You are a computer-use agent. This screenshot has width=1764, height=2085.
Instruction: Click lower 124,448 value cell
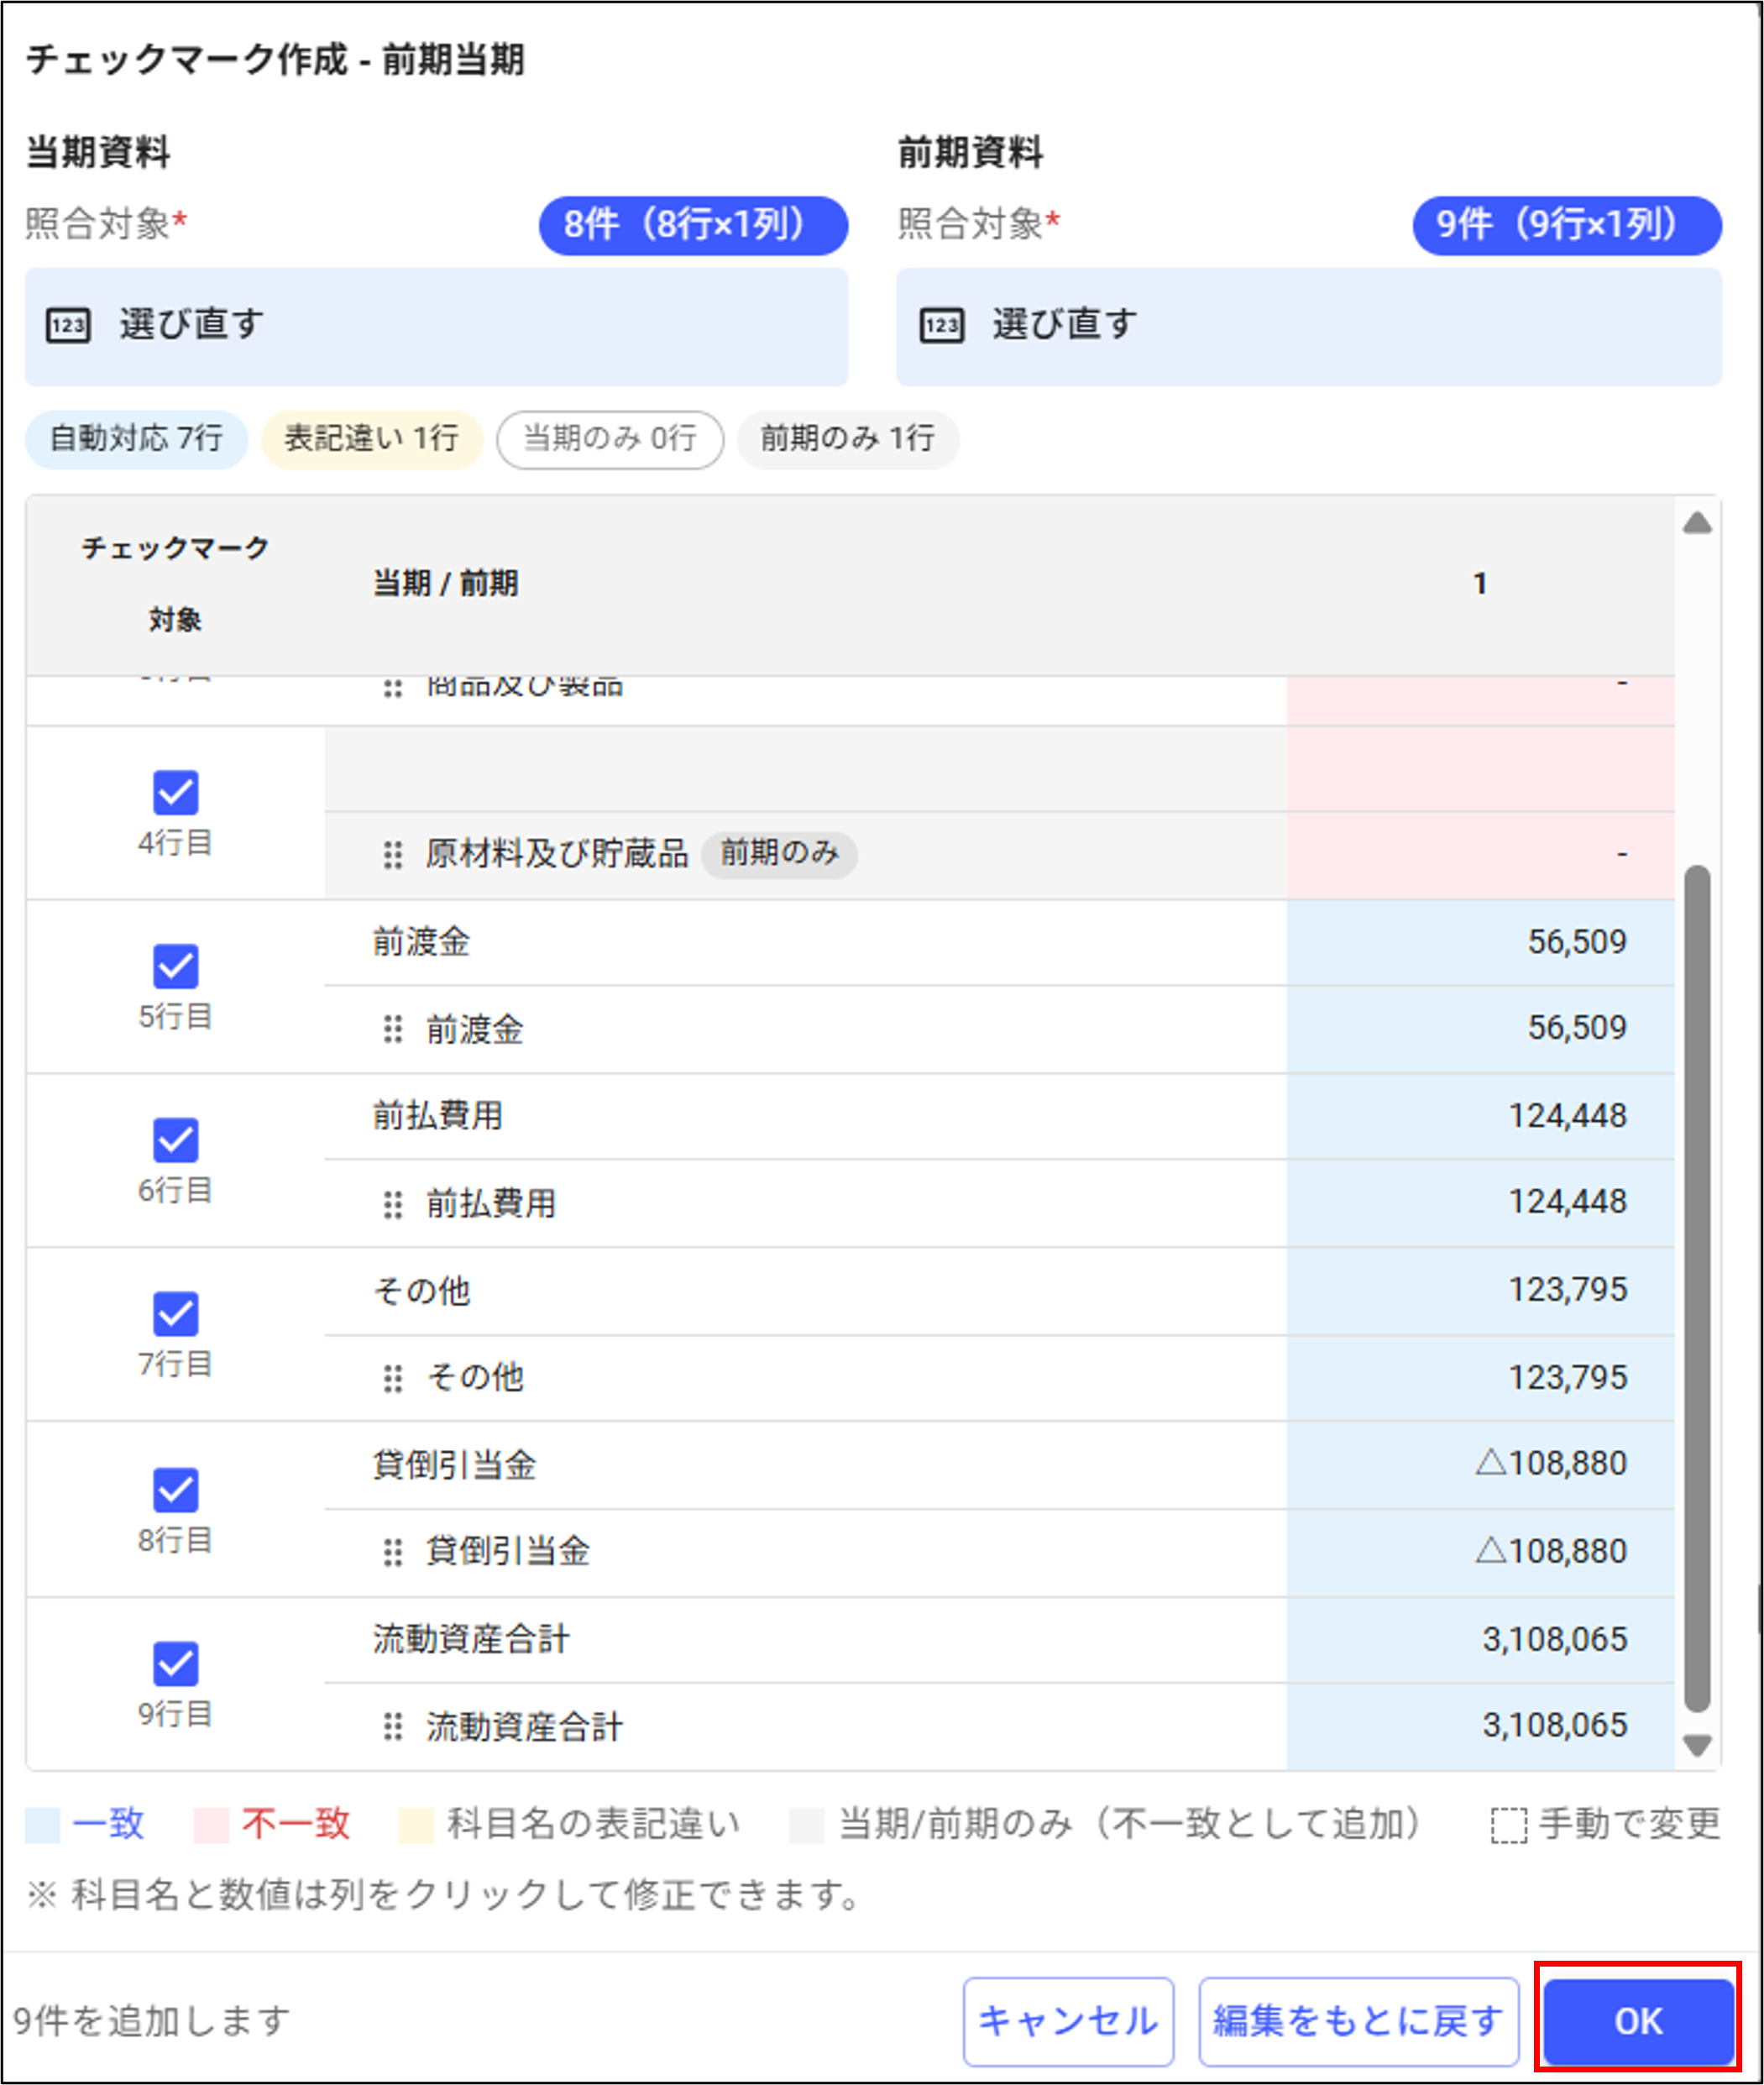[1480, 1203]
